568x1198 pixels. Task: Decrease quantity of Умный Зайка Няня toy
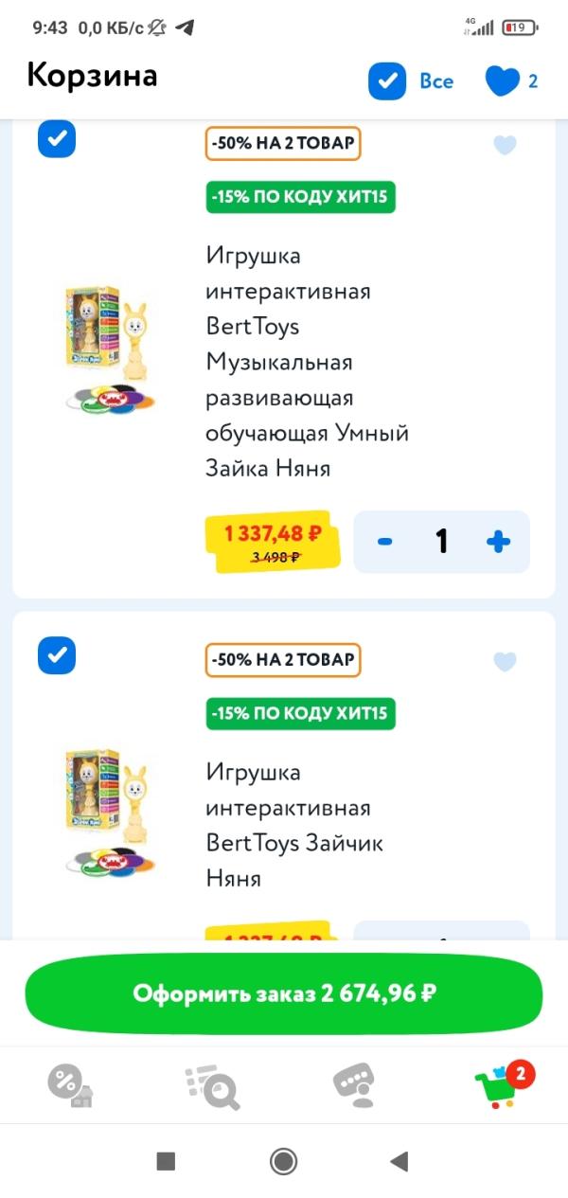point(385,542)
